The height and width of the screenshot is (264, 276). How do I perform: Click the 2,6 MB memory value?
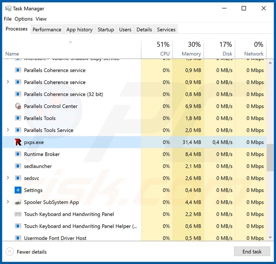click(193, 178)
